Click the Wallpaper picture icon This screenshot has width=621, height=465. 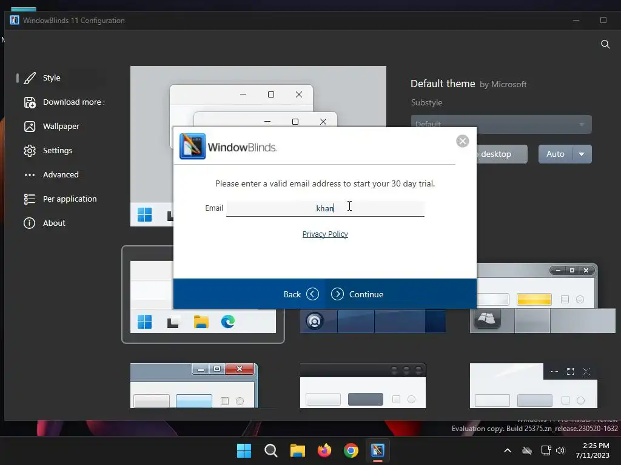pyautogui.click(x=30, y=127)
